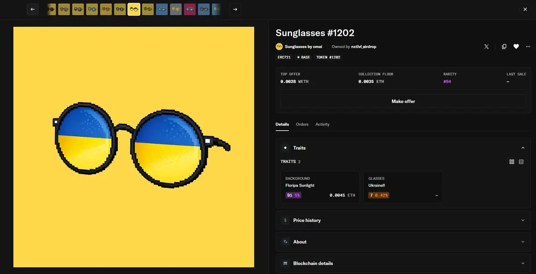Go to the next item with the right arrow

pyautogui.click(x=235, y=9)
